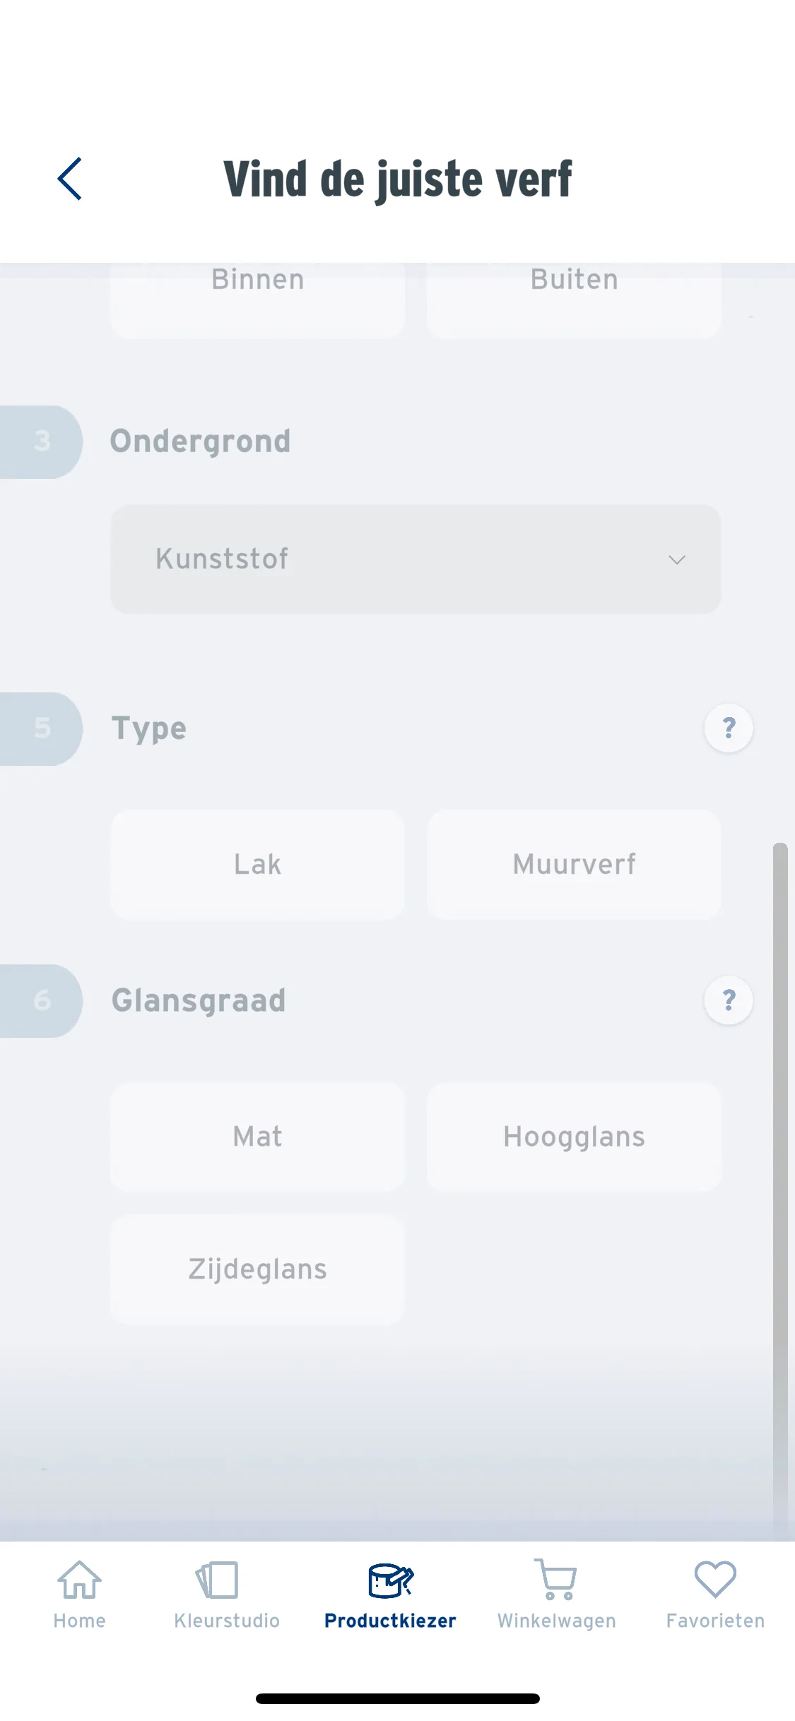Select Hoogglans gloss level
Image resolution: width=795 pixels, height=1721 pixels.
click(574, 1137)
